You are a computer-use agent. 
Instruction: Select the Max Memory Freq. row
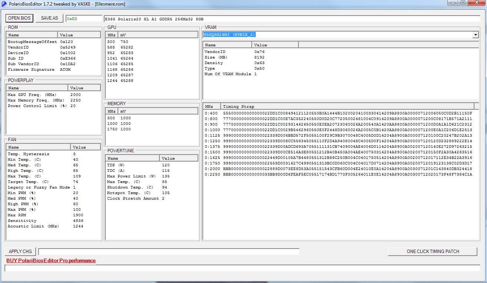click(x=44, y=100)
